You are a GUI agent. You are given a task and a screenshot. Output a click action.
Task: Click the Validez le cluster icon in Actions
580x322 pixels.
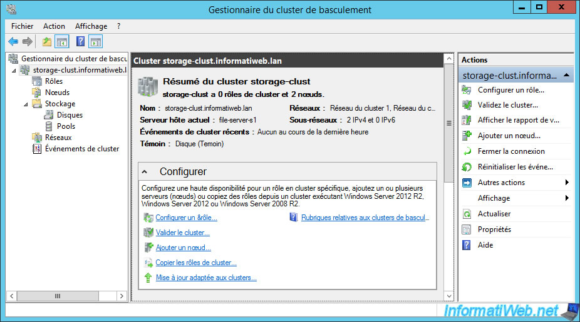tap(467, 105)
